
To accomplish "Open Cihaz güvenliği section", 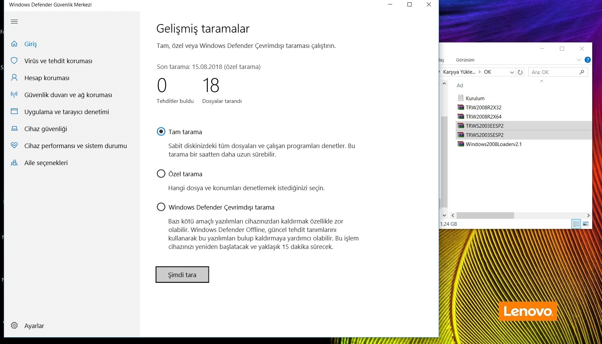I will (x=46, y=129).
